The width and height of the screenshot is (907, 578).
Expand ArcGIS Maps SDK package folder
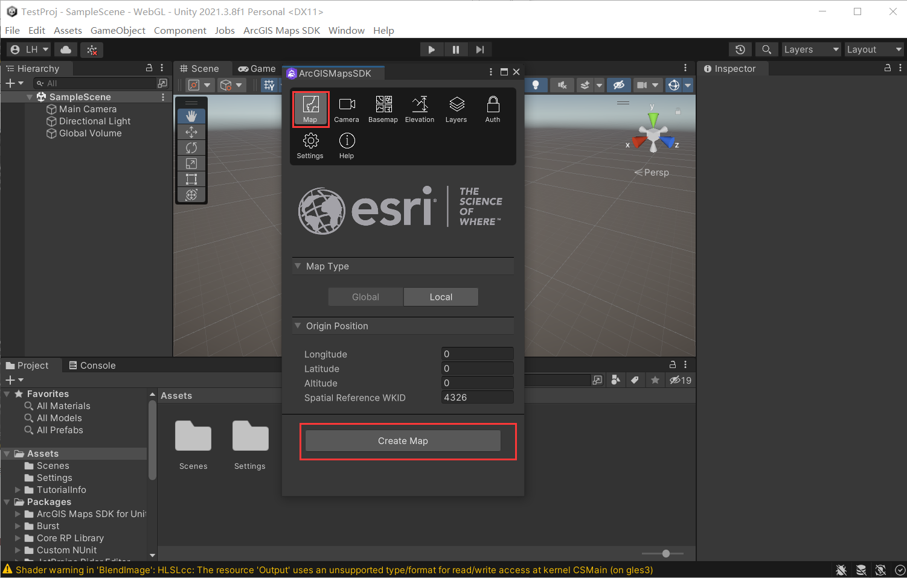18,514
